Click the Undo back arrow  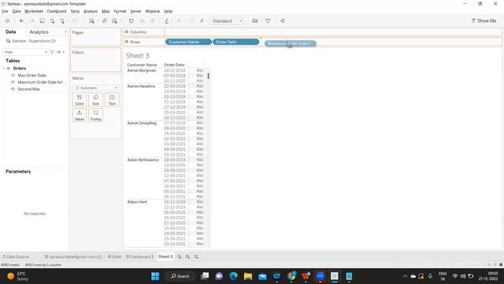tap(21, 21)
